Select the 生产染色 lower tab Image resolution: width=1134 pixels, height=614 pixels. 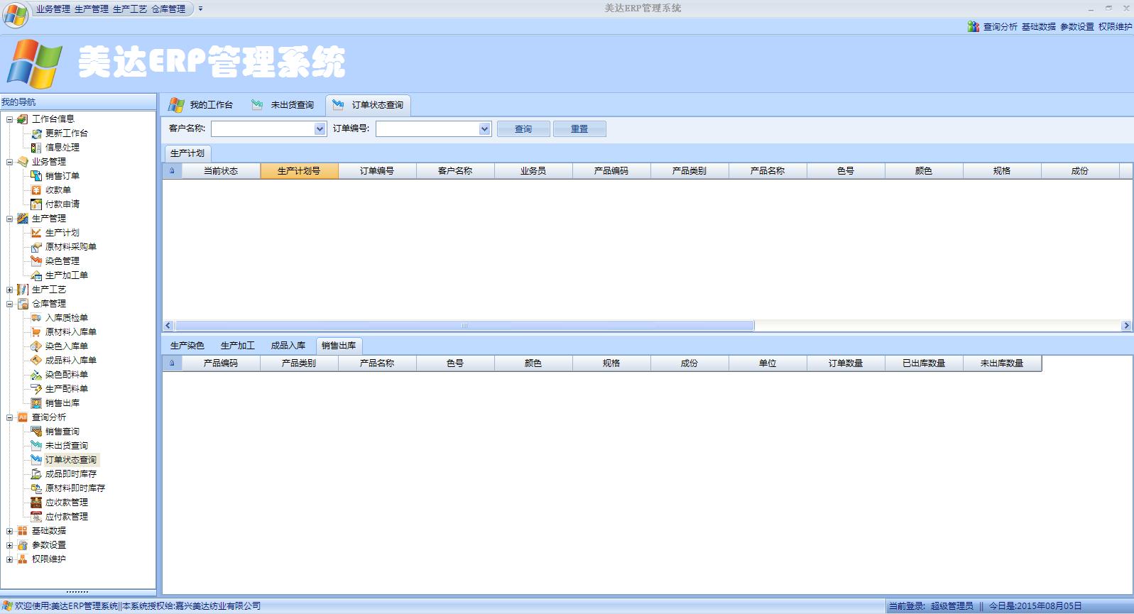point(187,346)
